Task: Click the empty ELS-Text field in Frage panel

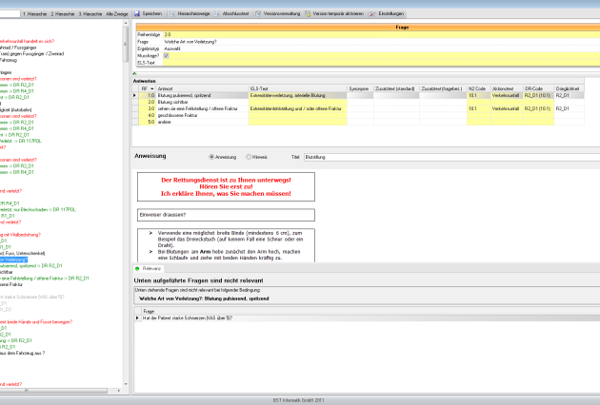Action: tap(382, 63)
